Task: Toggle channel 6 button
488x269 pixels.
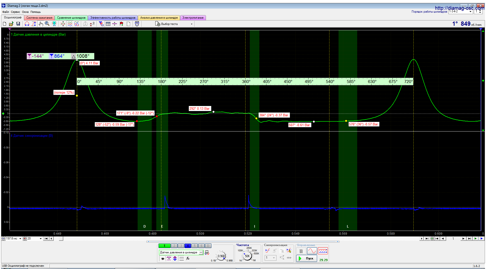Action: tap(201, 246)
